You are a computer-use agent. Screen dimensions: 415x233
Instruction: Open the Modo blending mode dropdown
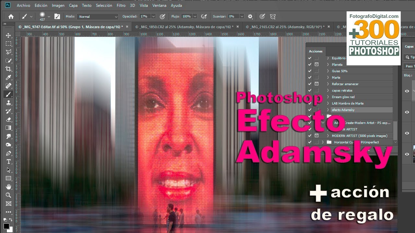pos(98,17)
